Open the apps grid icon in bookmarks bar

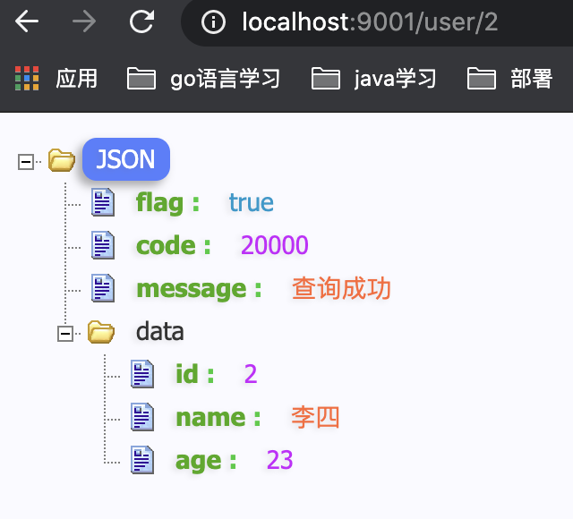tap(27, 78)
